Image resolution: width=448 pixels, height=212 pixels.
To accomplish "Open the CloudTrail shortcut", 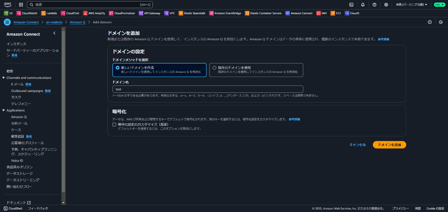I will point(70,13).
